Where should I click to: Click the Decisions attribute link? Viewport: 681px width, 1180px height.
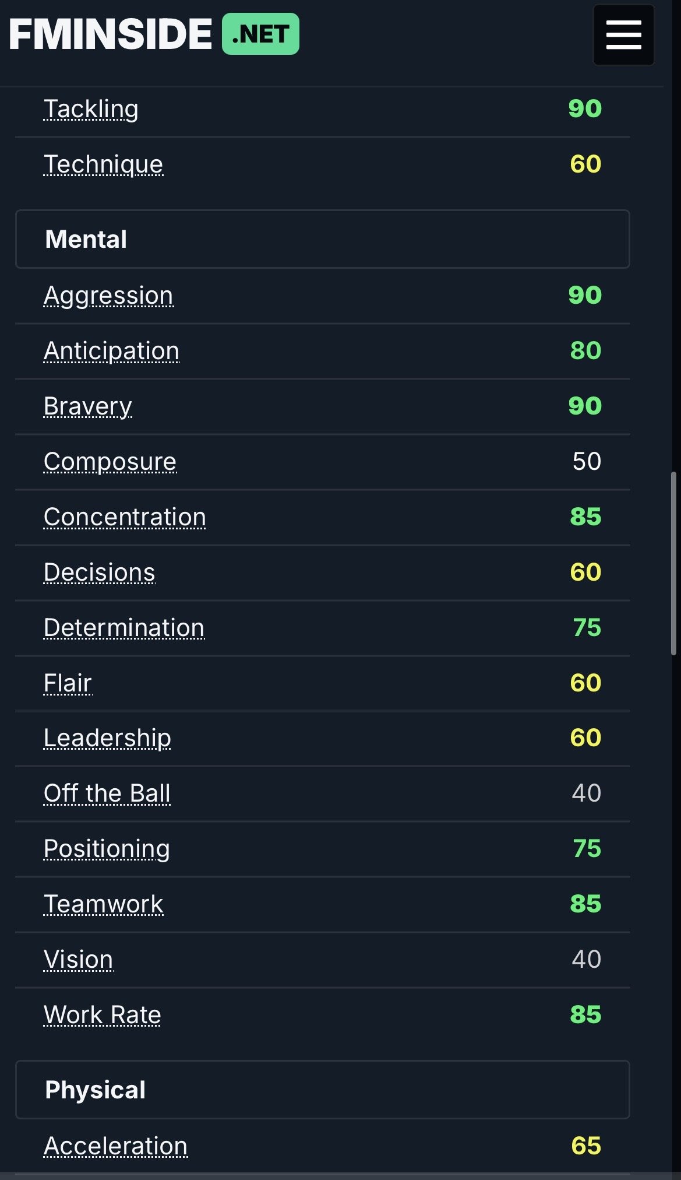pyautogui.click(x=99, y=573)
